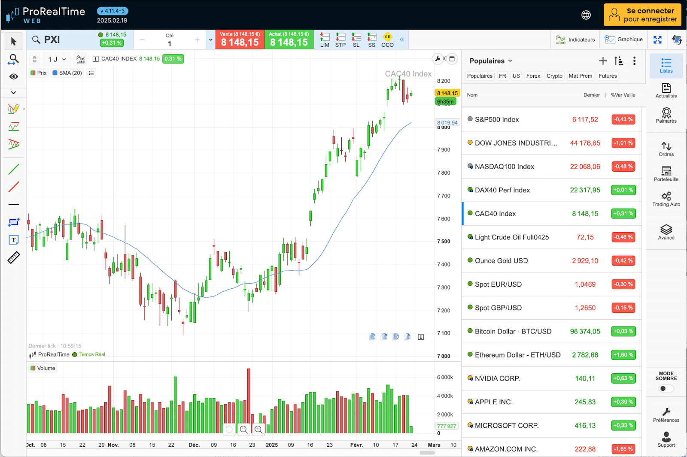Screen dimensions: 687x457
Task: Select the blue rectangle shape tool
Action: pyautogui.click(x=14, y=222)
